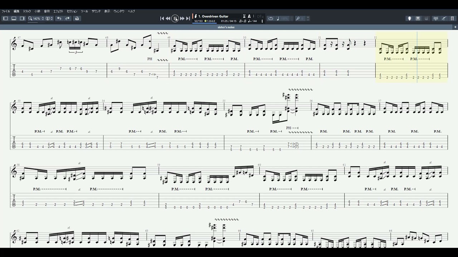The height and width of the screenshot is (257, 458).
Task: Click the PH marking in bar 48
Action: click(150, 59)
